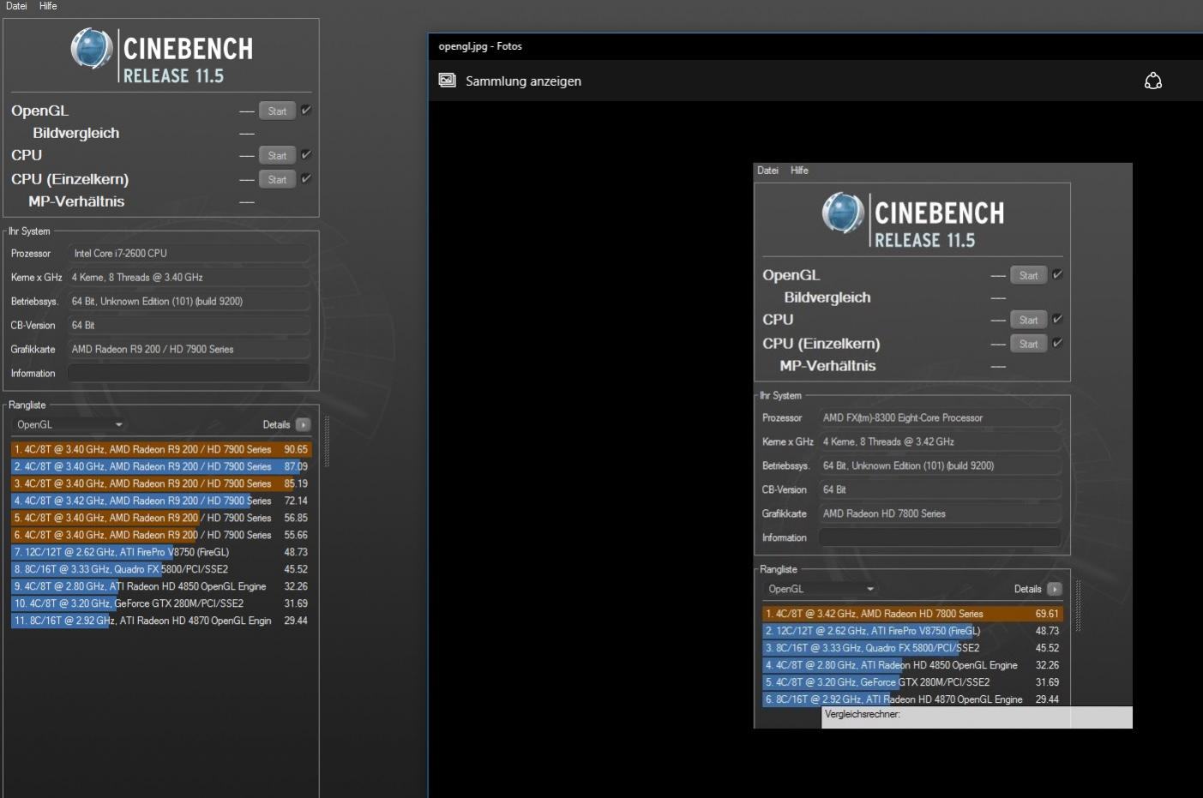The image size is (1203, 798).
Task: Select ranking entry 1 with score 90.65
Action: [161, 449]
